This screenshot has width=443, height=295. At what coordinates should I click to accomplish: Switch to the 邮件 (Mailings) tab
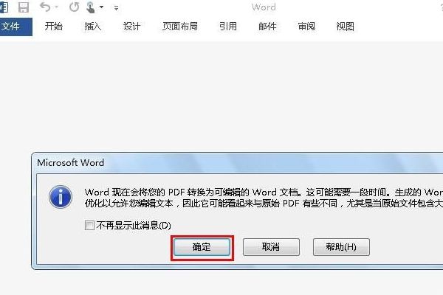267,27
